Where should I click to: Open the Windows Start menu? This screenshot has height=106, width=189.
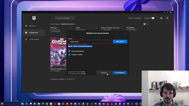(x=22, y=104)
